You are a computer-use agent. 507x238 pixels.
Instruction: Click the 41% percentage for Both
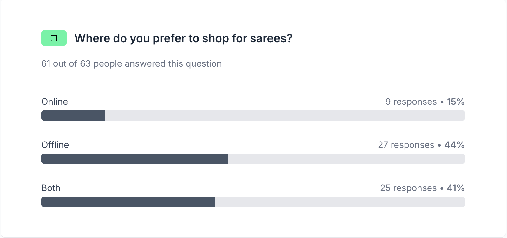tap(456, 188)
